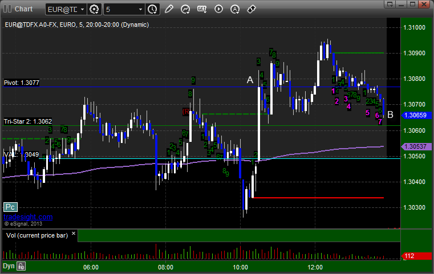Click the 08:00 time axis label
The width and height of the screenshot is (434, 274).
165,267
